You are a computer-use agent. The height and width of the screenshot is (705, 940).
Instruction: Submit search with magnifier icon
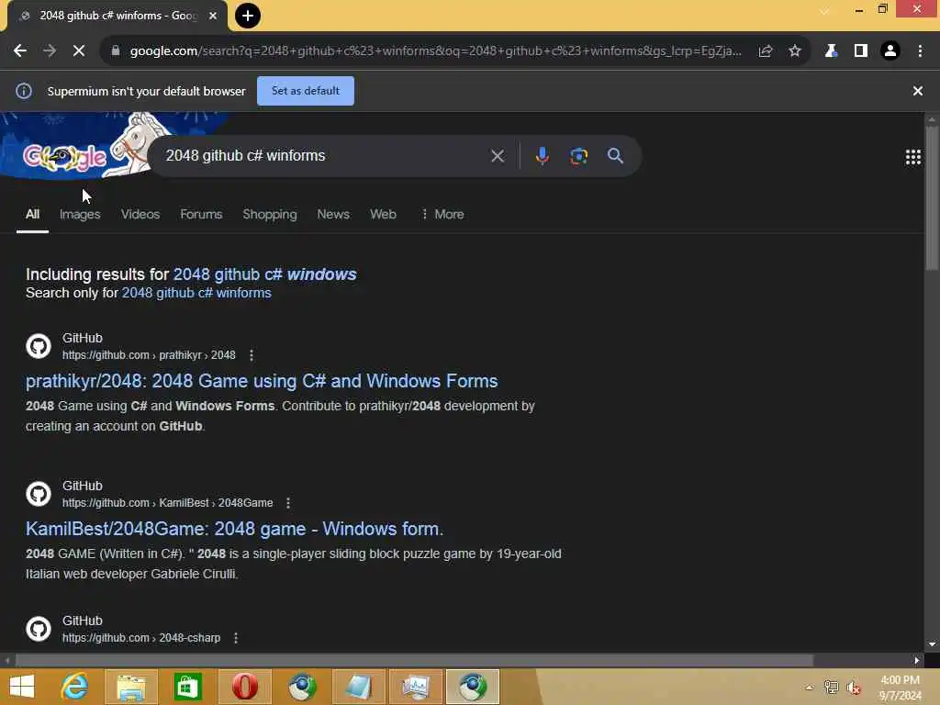(x=615, y=156)
